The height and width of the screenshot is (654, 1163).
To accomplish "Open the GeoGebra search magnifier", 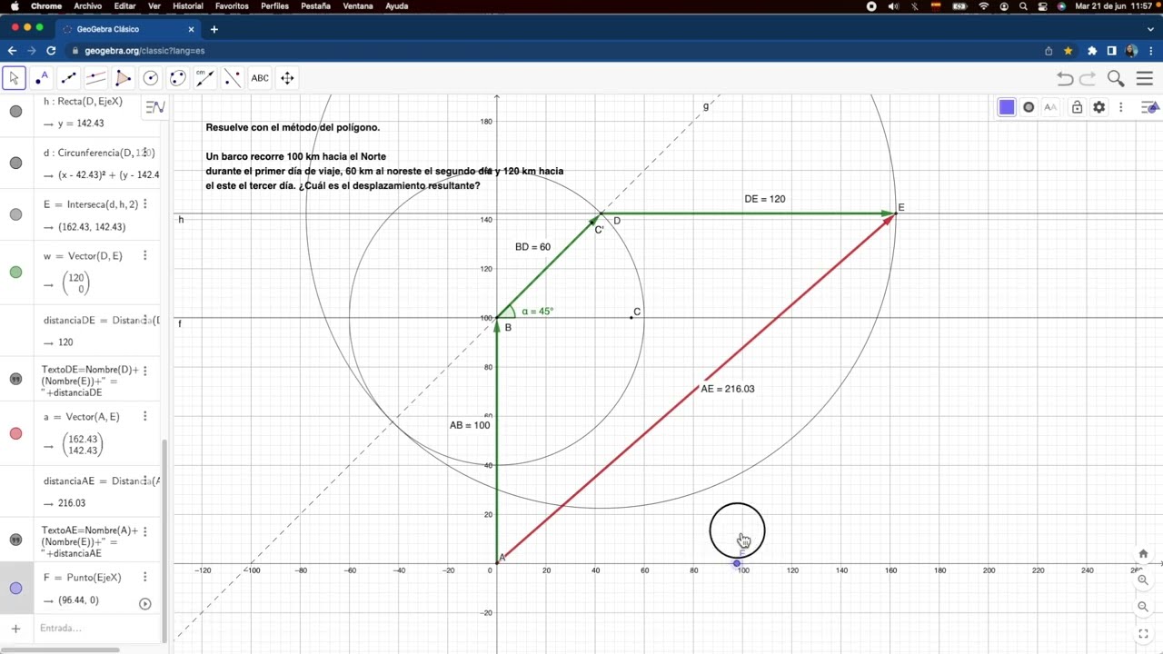I will [1116, 79].
